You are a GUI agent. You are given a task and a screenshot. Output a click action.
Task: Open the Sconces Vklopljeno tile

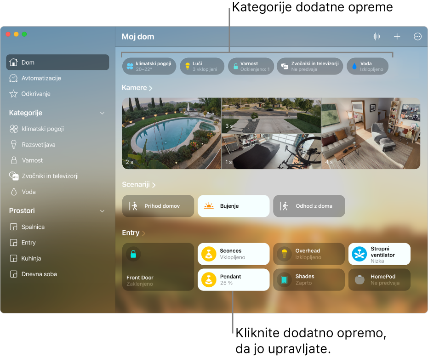point(234,254)
